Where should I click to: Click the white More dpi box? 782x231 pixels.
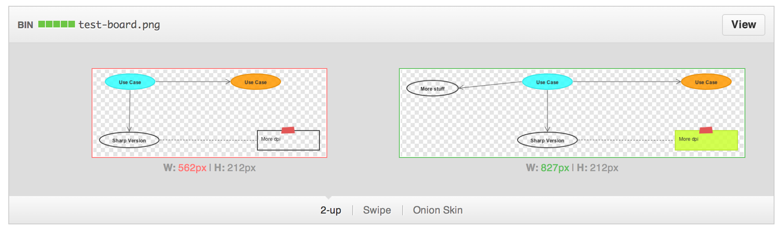coord(289,140)
